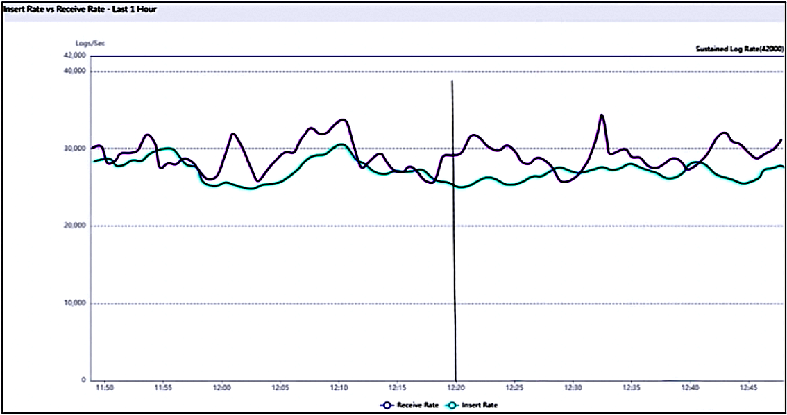Toggle the Receive Rate series legend label
787x415 pixels.
click(x=417, y=405)
